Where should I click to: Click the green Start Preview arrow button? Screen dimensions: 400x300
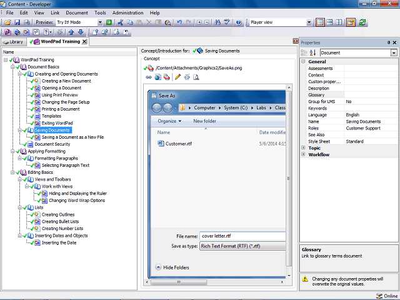tap(109, 22)
